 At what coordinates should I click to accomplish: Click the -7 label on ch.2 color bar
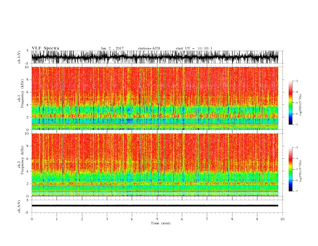click(296, 191)
